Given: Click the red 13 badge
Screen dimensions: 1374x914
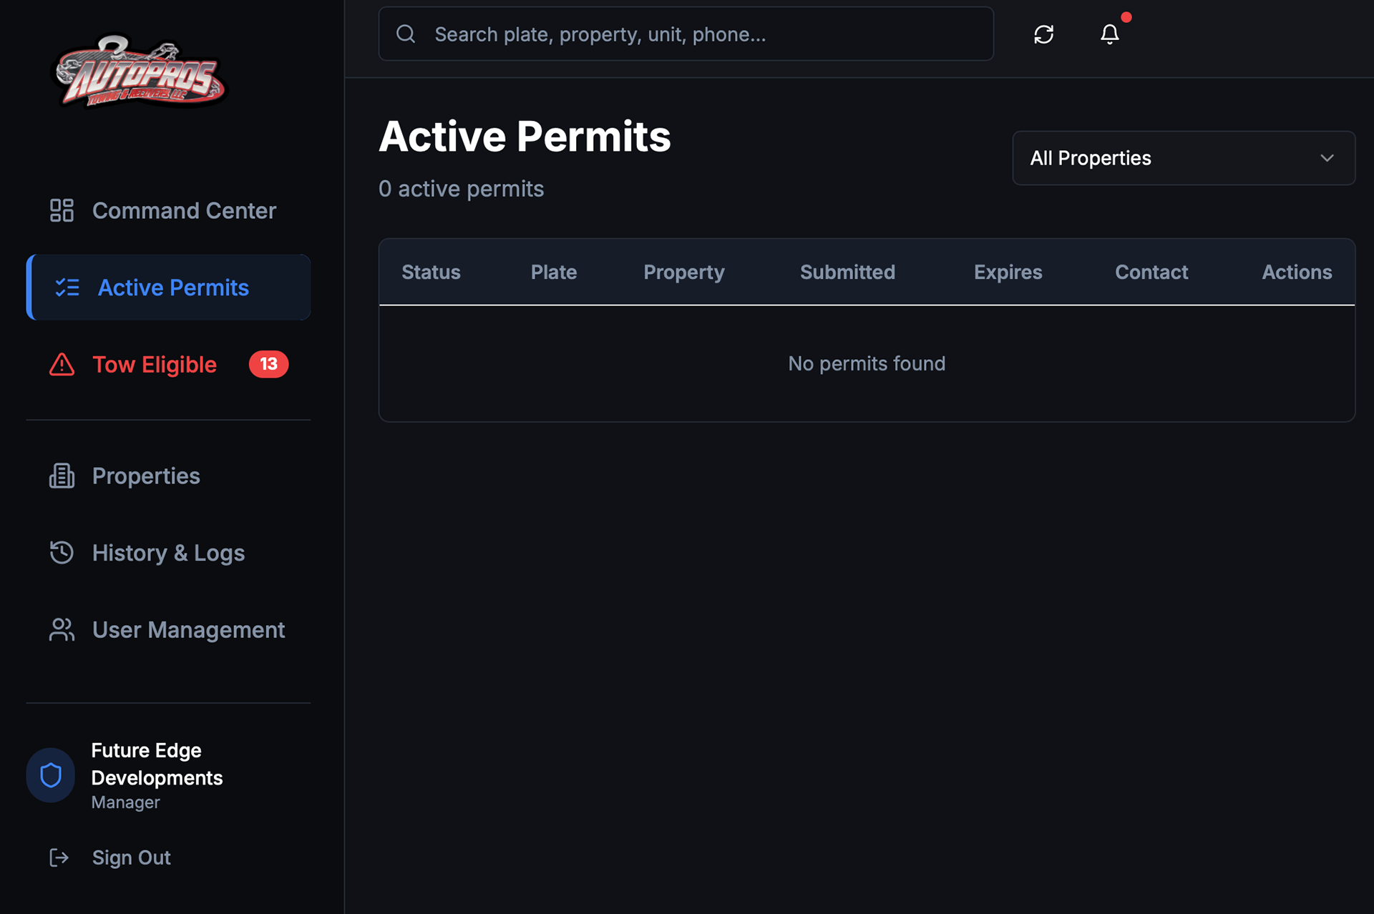Looking at the screenshot, I should tap(268, 364).
